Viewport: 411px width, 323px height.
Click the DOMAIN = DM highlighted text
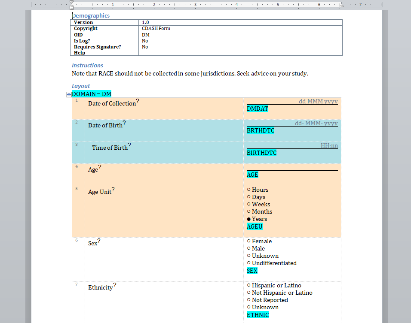click(92, 94)
